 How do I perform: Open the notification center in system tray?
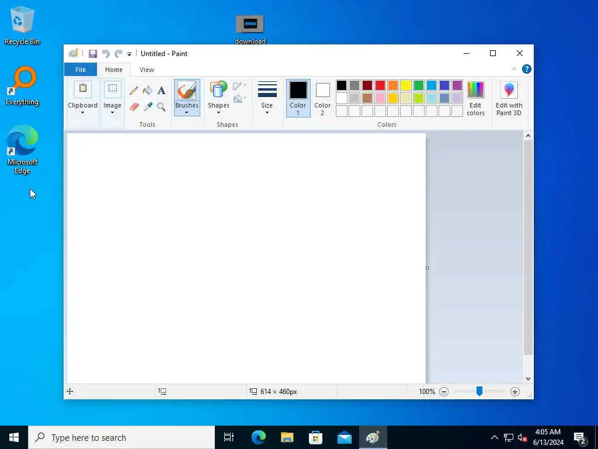tap(580, 437)
